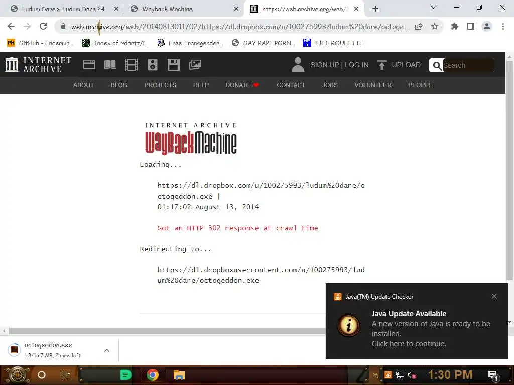514x385 pixels.
Task: Close the Wayback Machine tab
Action: coord(236,9)
